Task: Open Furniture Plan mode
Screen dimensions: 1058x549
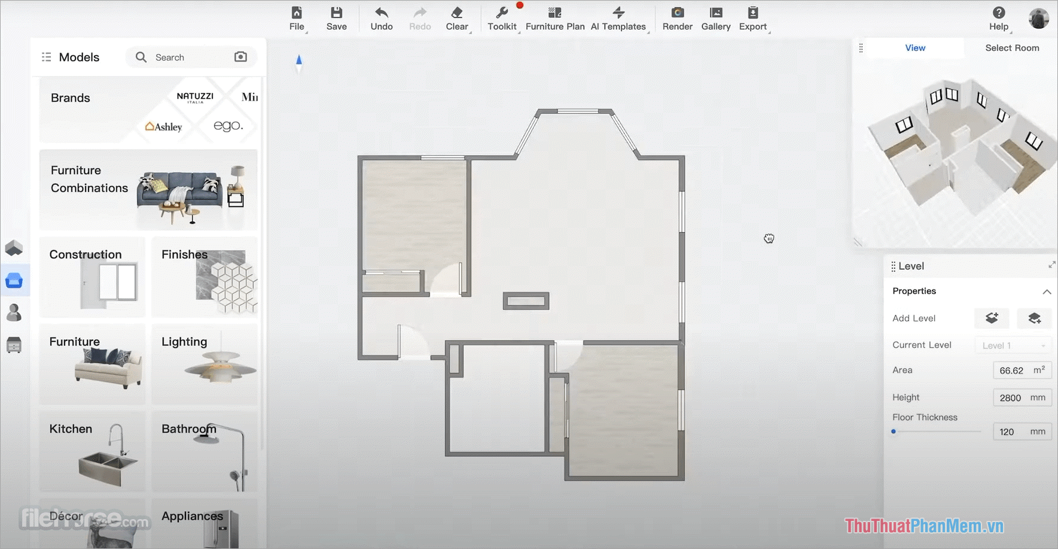Action: click(x=554, y=18)
